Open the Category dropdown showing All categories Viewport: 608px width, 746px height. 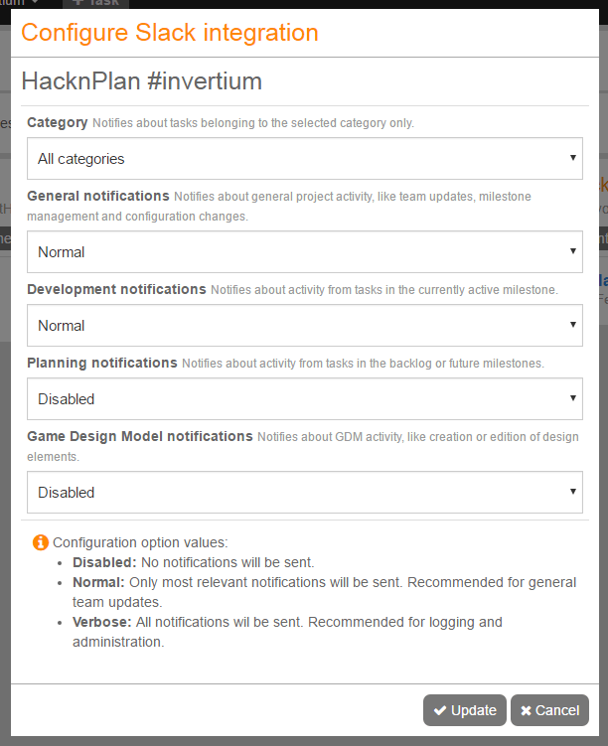[x=304, y=159]
